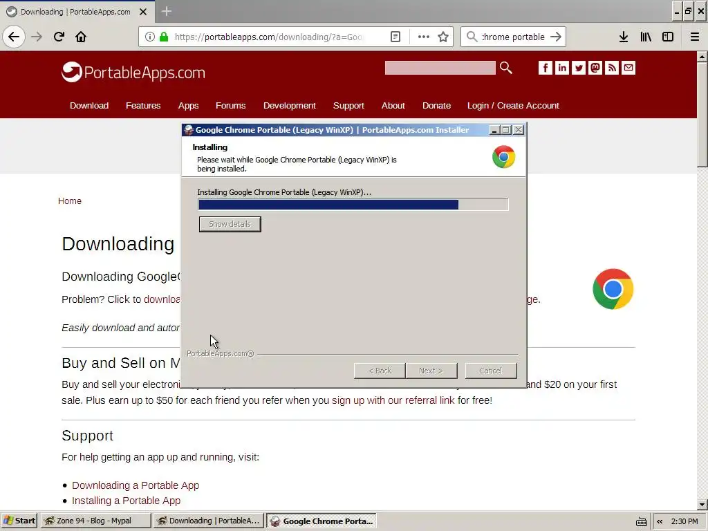Open the browser home page
Image resolution: width=708 pixels, height=531 pixels.
click(81, 37)
